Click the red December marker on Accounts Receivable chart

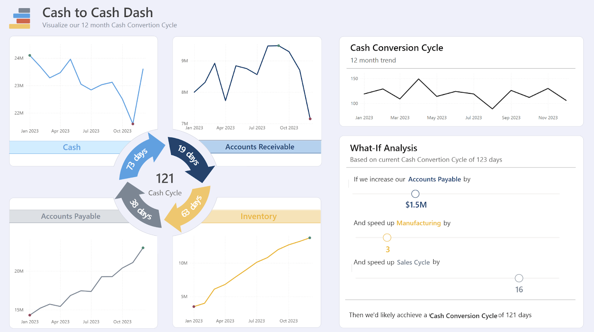coord(310,119)
